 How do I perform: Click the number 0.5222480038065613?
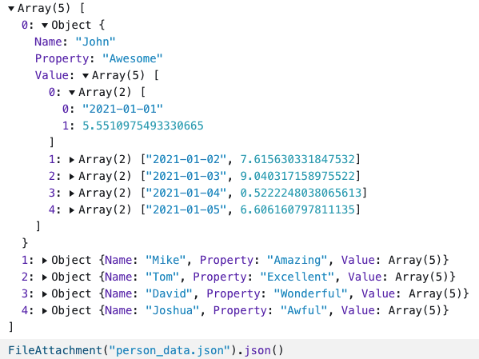301,193
